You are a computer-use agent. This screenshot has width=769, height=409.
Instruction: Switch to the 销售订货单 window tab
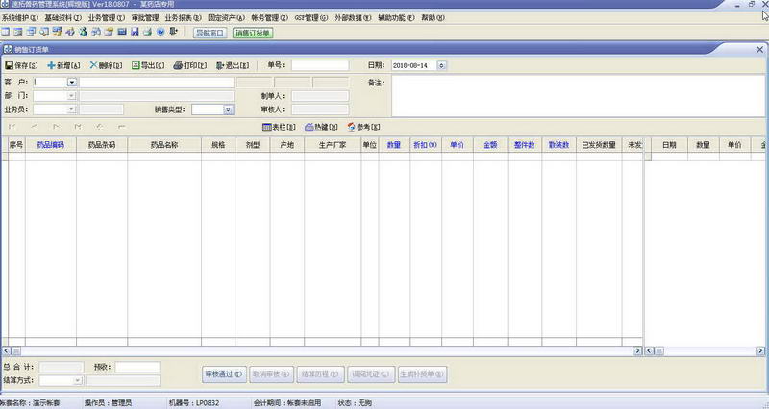coord(253,34)
